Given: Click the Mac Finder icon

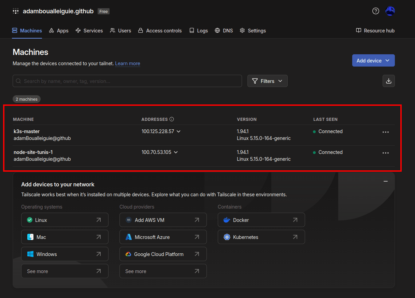Looking at the screenshot, I should (30, 237).
